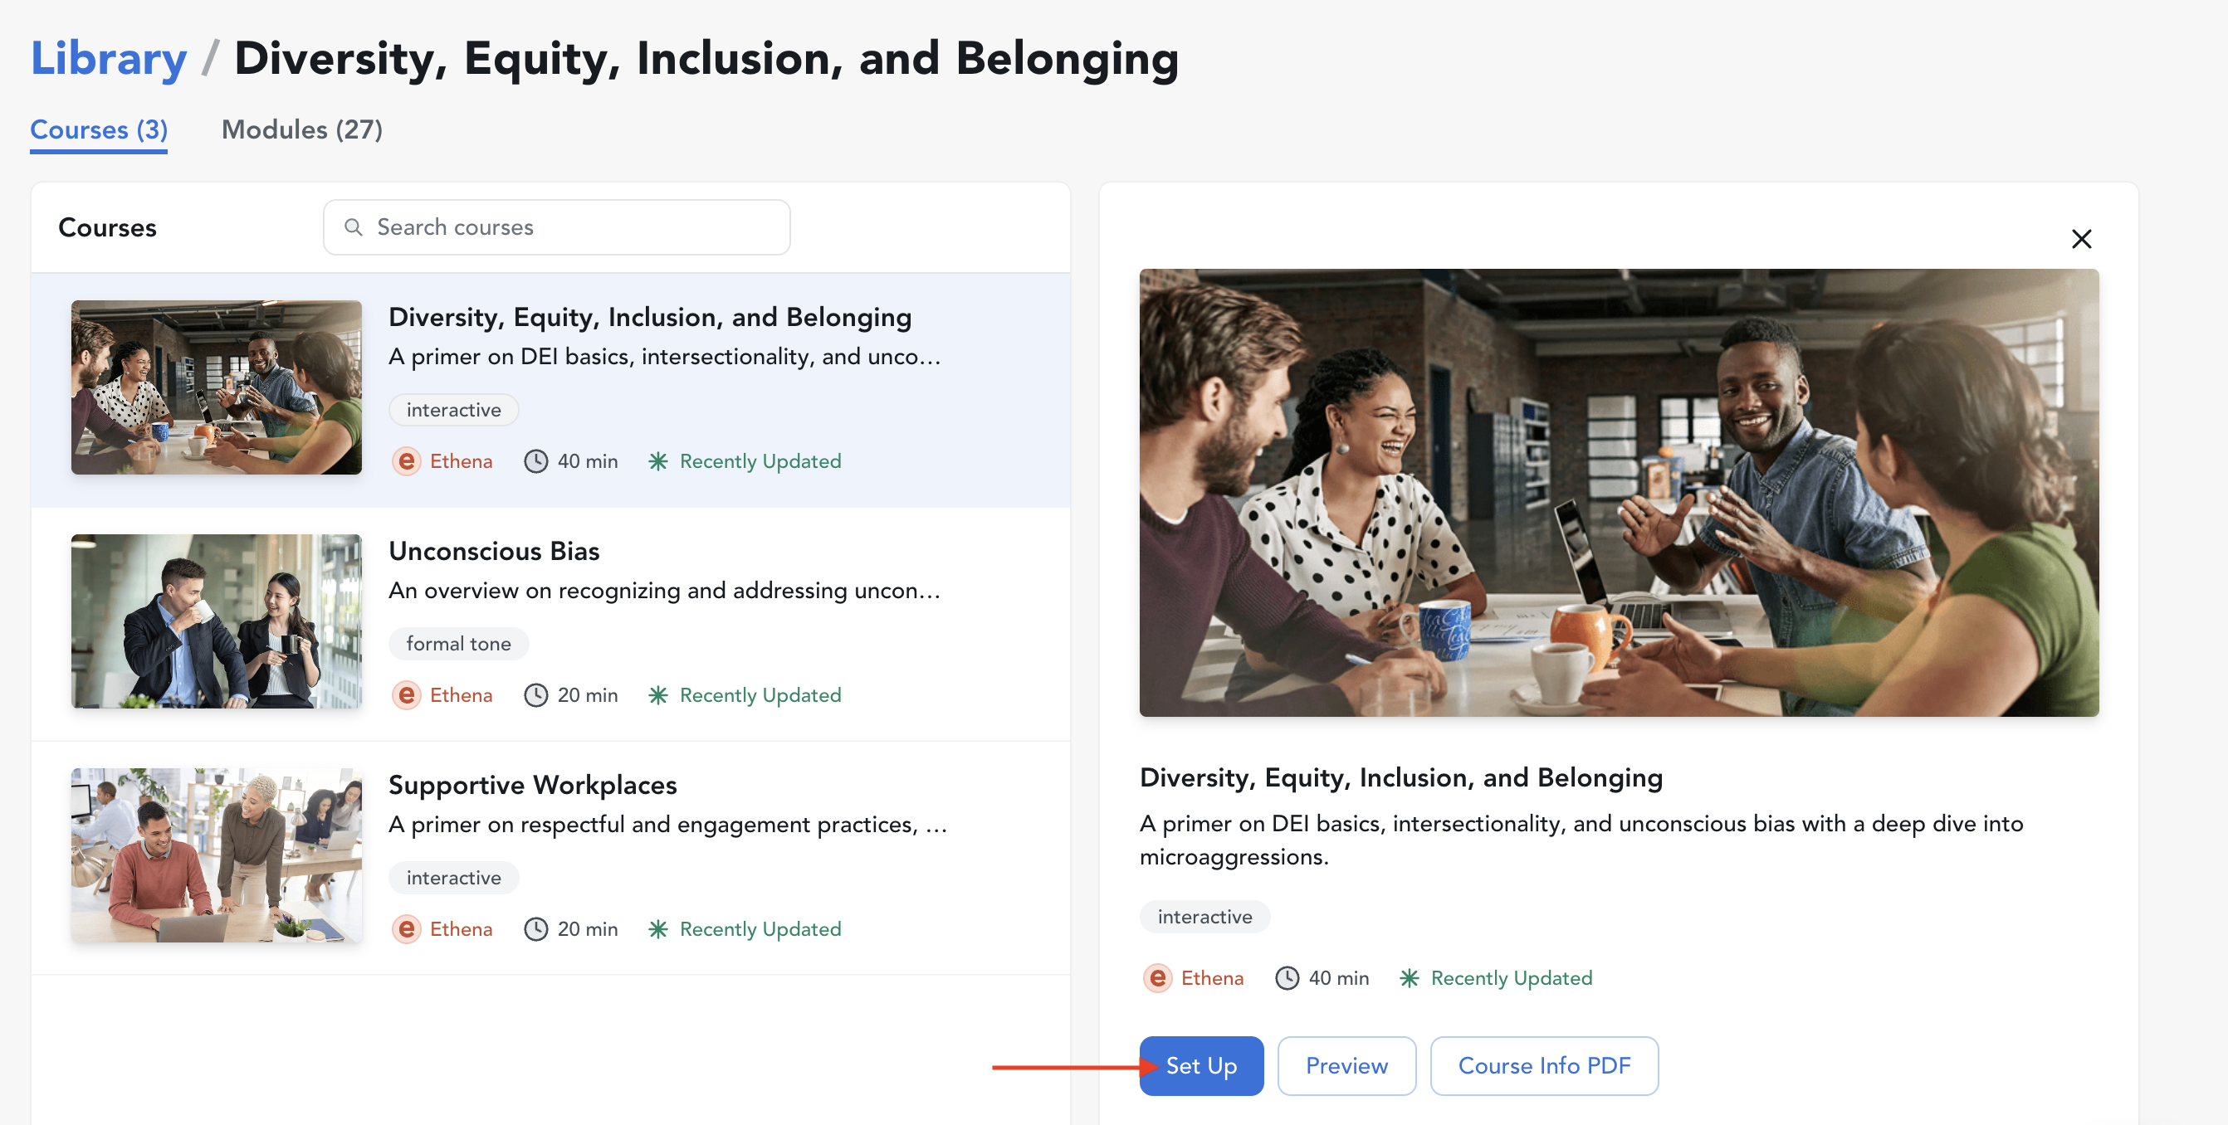This screenshot has height=1125, width=2228.
Task: Click Recently Updated star in detail panel
Action: (1409, 978)
